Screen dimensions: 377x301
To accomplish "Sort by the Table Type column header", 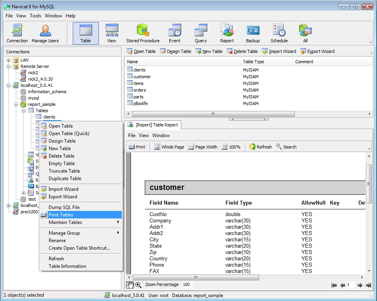I will [x=267, y=62].
